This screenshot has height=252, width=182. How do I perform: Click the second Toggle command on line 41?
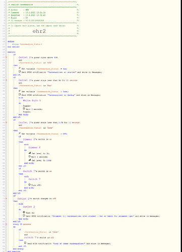pyautogui.click(x=27, y=112)
